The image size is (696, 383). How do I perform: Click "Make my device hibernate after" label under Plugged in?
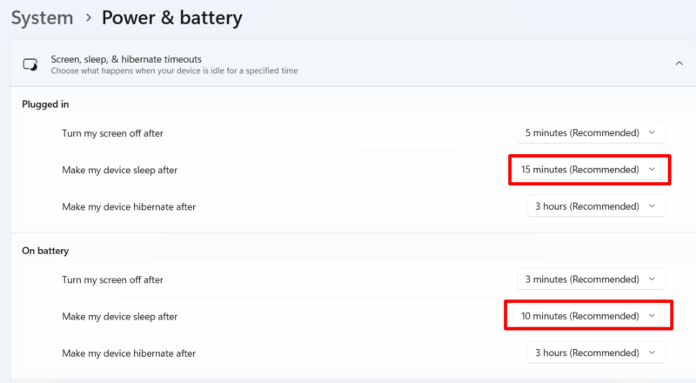[129, 207]
